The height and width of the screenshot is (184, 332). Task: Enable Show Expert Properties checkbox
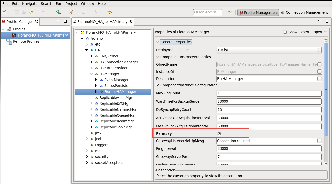285,32
